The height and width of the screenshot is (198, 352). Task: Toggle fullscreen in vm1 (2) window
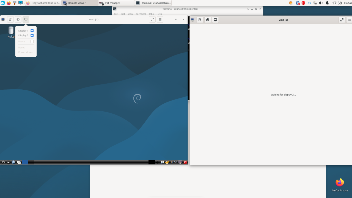click(x=342, y=20)
